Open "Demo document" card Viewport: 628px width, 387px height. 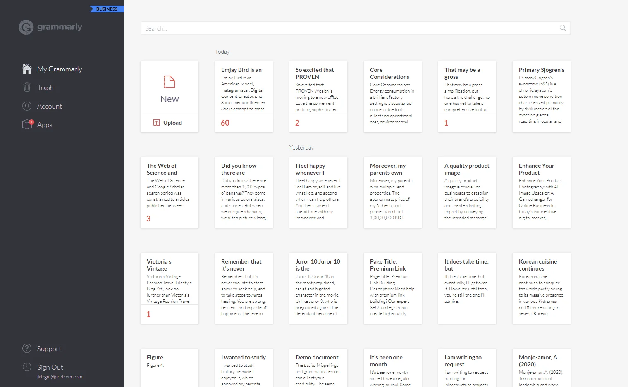click(318, 368)
